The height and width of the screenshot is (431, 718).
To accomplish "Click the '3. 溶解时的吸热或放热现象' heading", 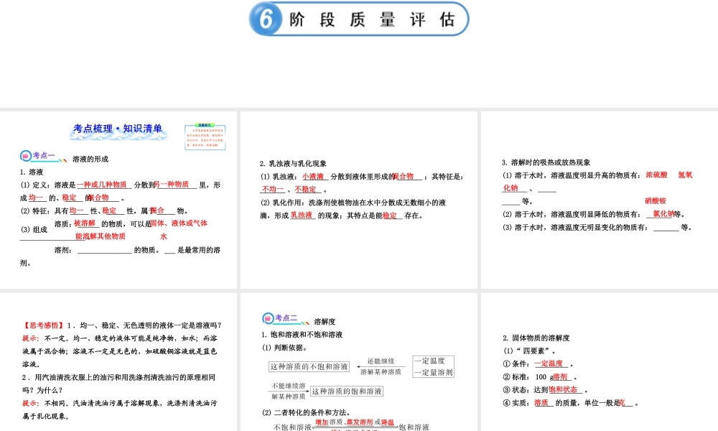I will [546, 162].
